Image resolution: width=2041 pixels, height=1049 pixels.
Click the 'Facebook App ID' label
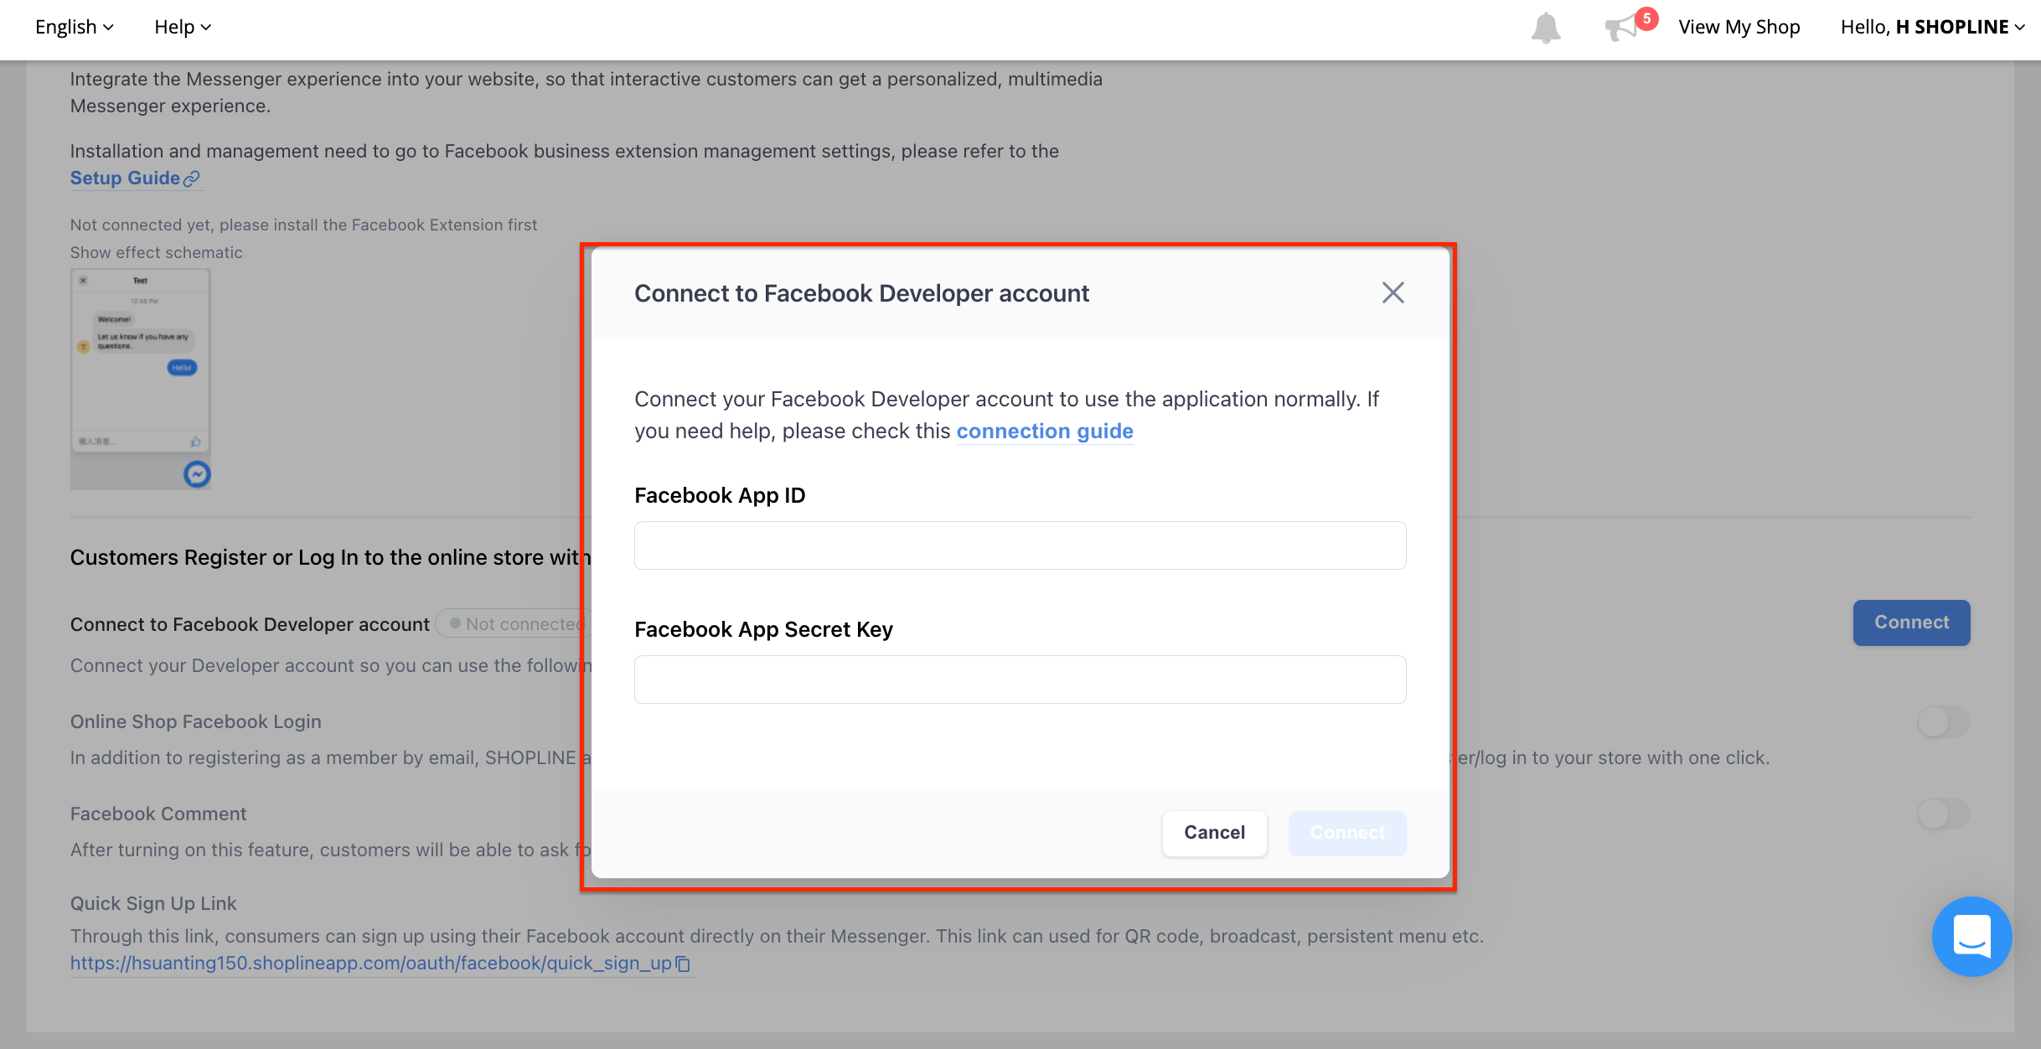[x=720, y=495]
